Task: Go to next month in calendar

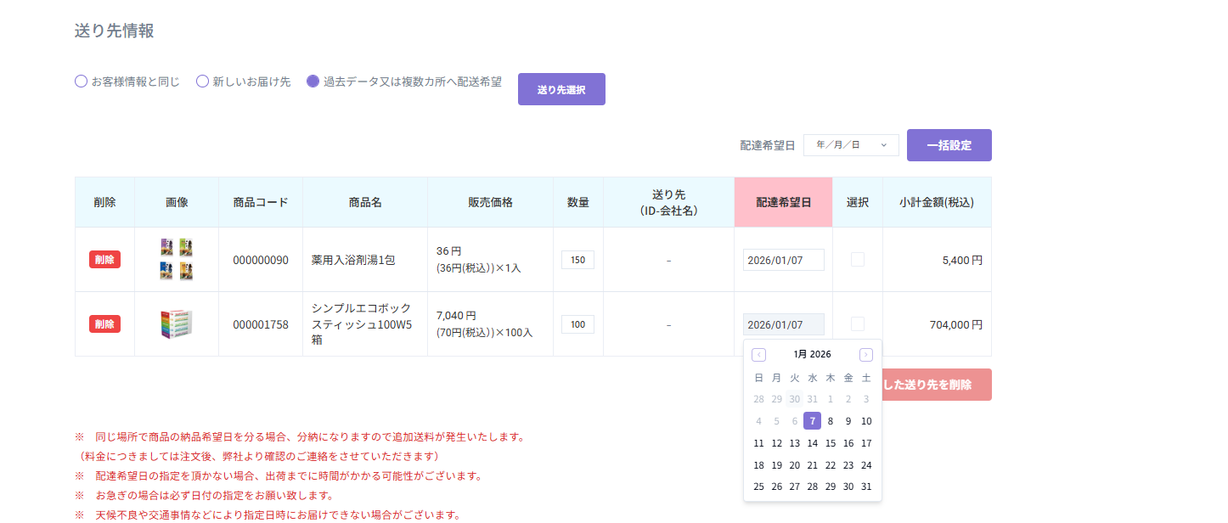Action: [x=865, y=355]
